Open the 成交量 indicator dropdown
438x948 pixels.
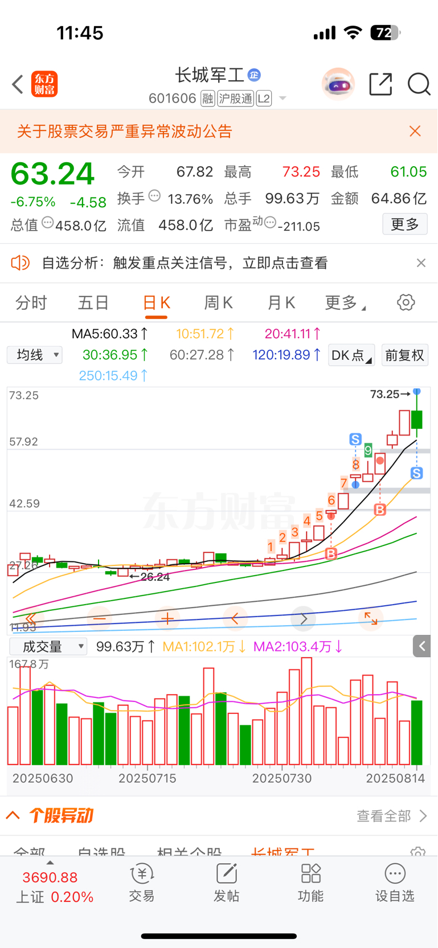click(x=48, y=647)
